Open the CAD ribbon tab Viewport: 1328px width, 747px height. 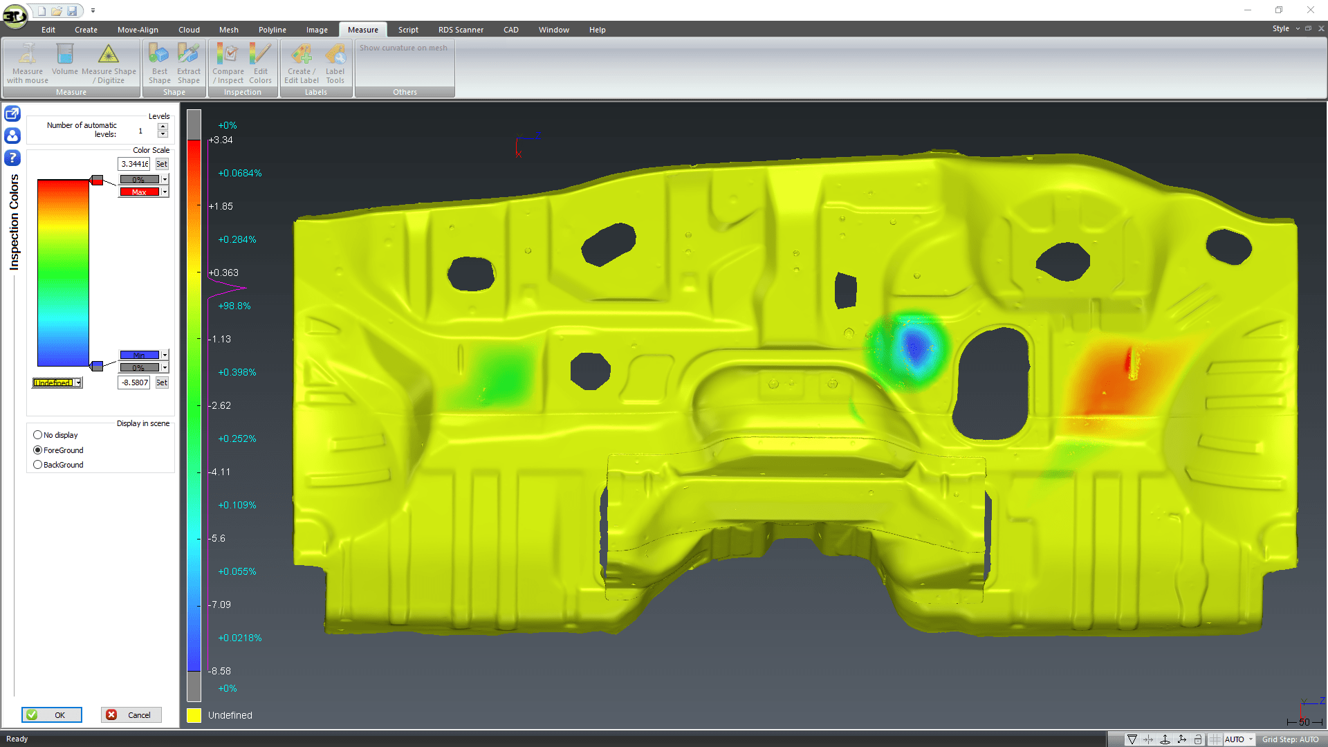click(511, 30)
